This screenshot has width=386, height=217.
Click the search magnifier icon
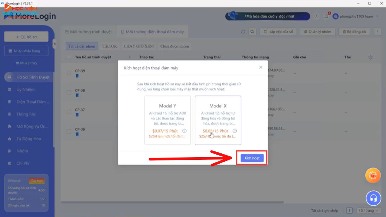253,32
